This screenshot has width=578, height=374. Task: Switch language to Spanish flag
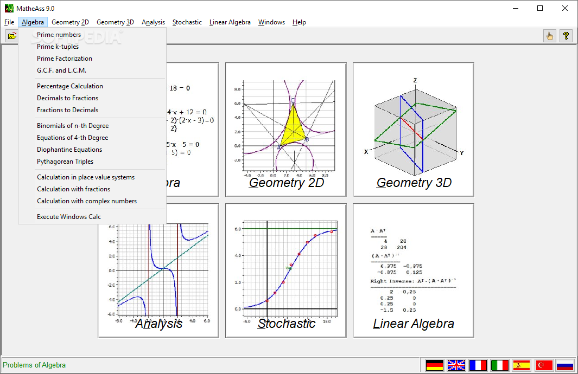522,365
